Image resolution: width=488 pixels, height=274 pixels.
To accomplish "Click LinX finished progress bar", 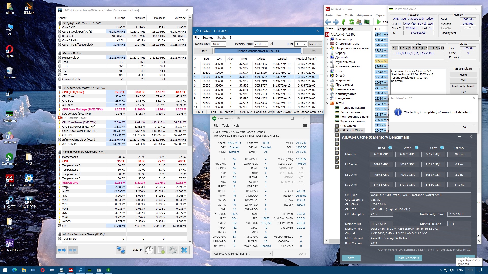I will 258,51.
